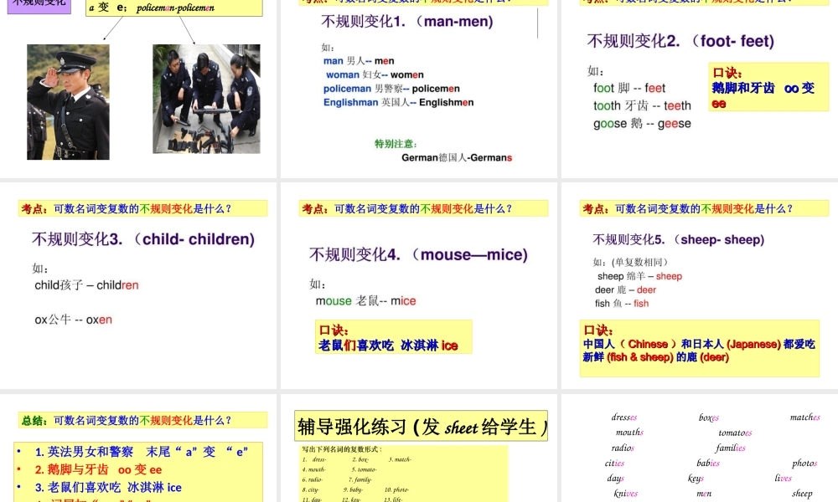Select the line "tooth 牙齿 -- teeth"
Image resolution: width=838 pixels, height=502 pixels.
642,105
